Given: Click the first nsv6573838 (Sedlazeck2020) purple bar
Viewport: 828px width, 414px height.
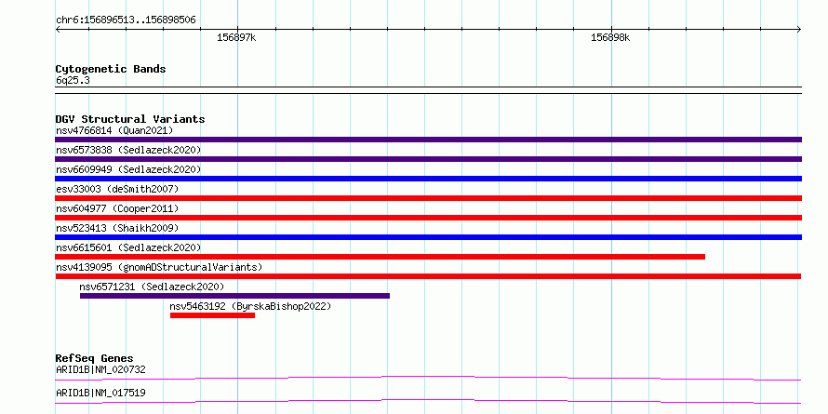Looking at the screenshot, I should click(x=428, y=159).
